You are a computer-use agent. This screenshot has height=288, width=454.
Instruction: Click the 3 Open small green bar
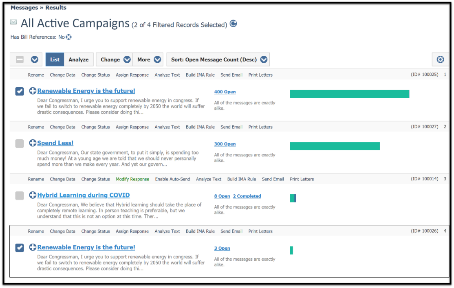[291, 250]
